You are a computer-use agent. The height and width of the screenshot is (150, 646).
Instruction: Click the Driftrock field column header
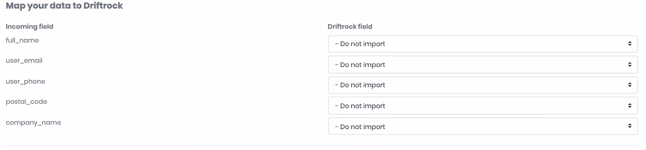350,27
